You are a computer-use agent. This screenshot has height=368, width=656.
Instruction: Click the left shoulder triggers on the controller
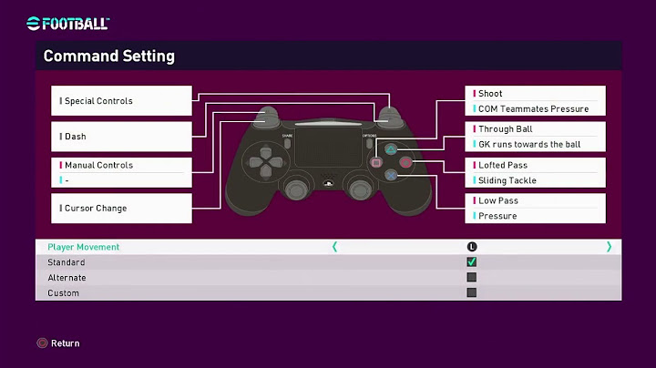266,118
